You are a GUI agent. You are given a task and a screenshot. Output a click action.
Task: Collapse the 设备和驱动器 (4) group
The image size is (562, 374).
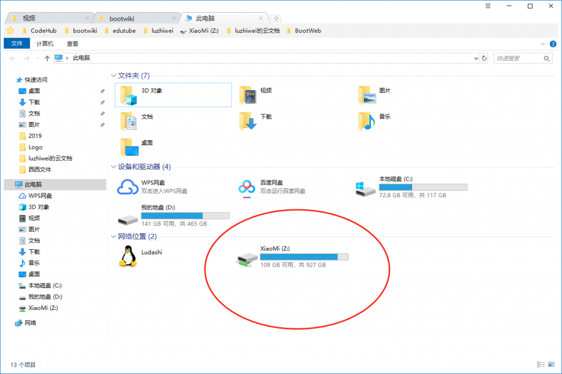[113, 166]
